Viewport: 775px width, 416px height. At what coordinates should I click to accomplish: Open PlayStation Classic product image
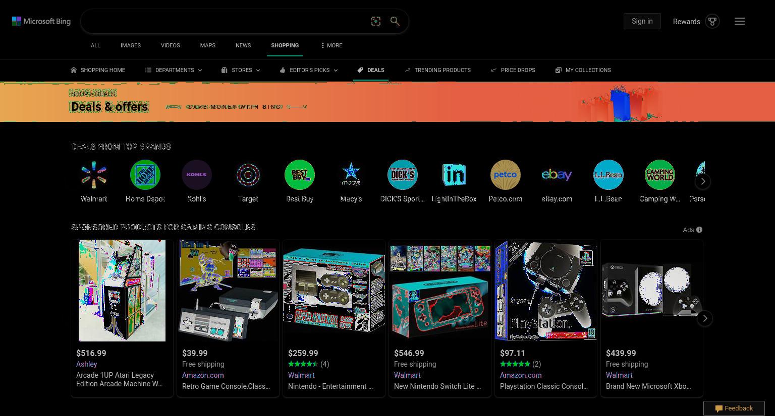(546, 291)
